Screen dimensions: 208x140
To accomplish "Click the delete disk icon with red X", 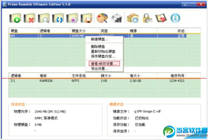I will [x=29, y=18].
